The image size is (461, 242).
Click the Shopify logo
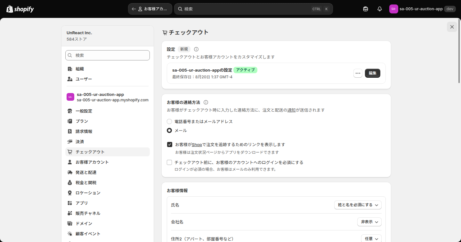[20, 9]
